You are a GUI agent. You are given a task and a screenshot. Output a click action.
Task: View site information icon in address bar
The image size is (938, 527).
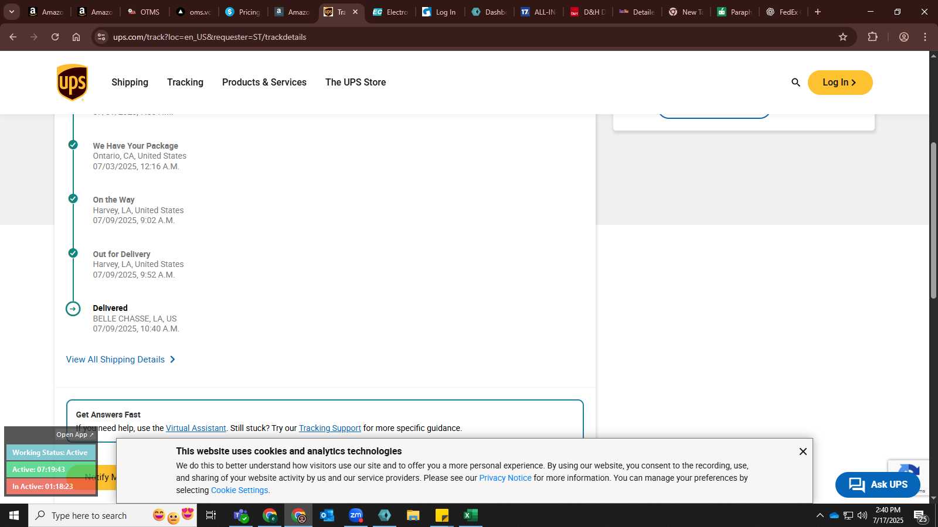[101, 37]
